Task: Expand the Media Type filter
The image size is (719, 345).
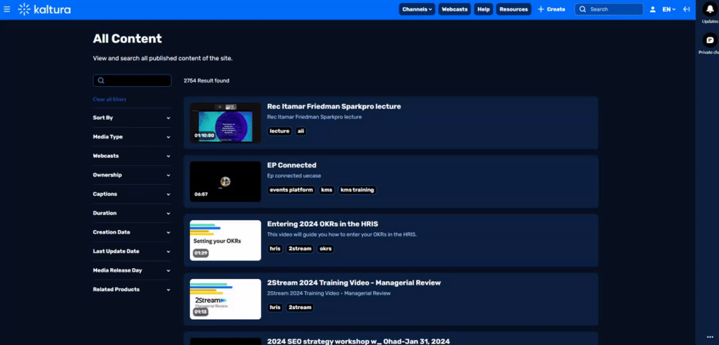Action: (132, 137)
